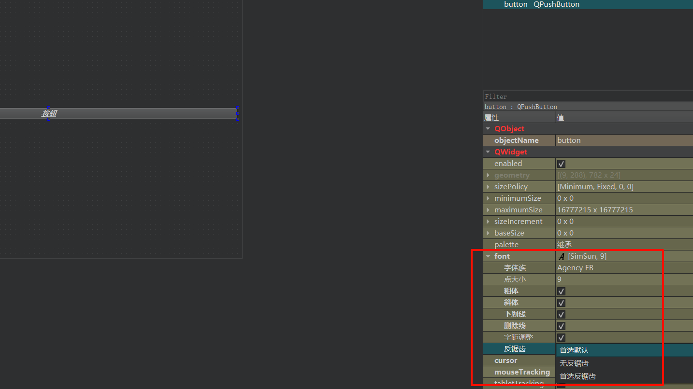Toggle the 字距调整 (kerning) checkbox

pos(561,337)
